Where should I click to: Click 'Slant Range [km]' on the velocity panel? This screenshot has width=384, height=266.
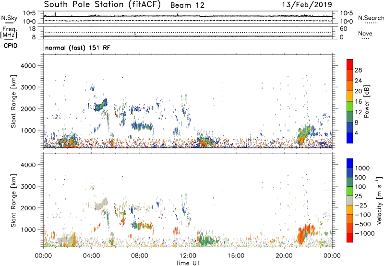pos(13,200)
